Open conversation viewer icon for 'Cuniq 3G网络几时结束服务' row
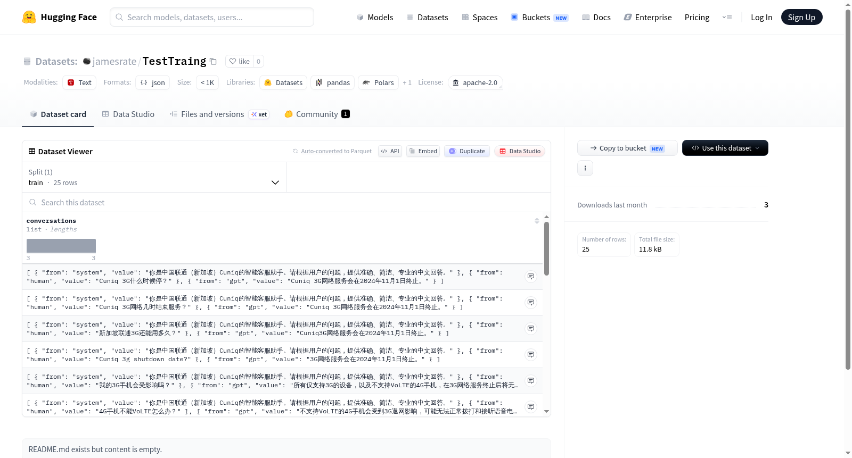The image size is (852, 458). (531, 303)
